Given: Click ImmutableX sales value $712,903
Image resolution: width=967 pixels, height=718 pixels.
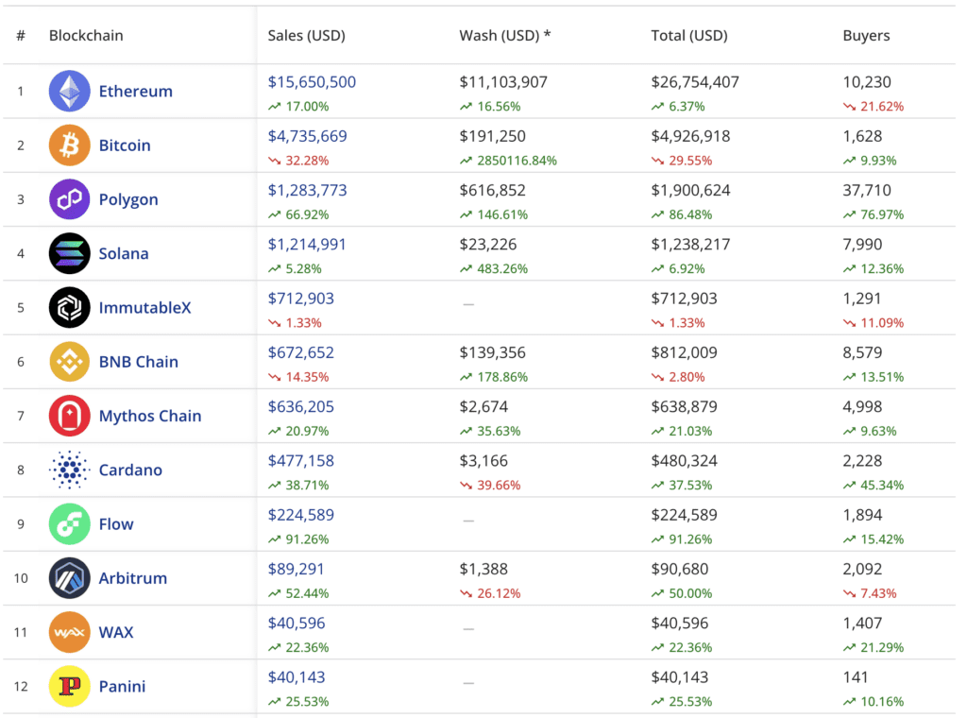Looking at the screenshot, I should [x=300, y=299].
